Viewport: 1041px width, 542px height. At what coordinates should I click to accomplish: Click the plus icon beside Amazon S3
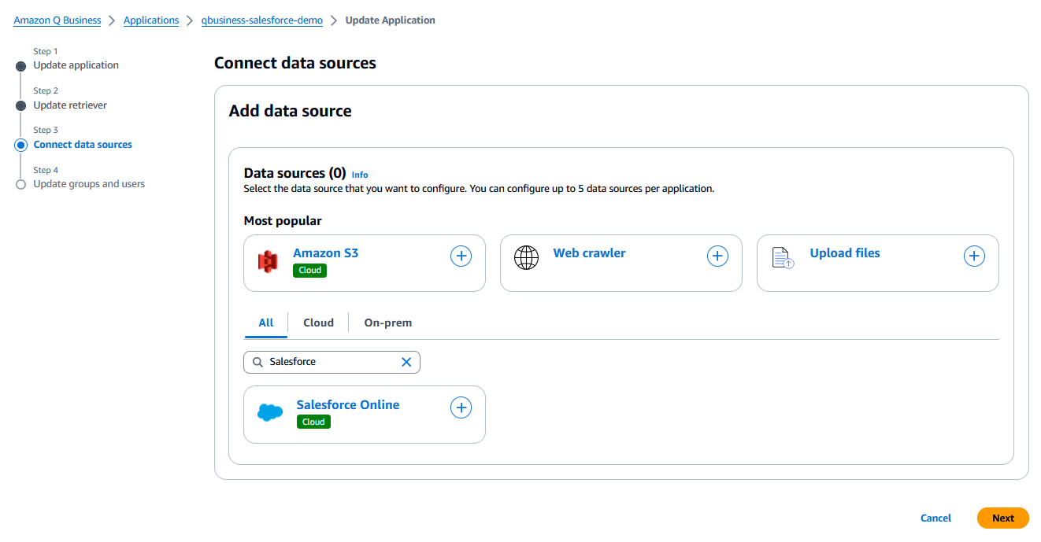point(461,256)
